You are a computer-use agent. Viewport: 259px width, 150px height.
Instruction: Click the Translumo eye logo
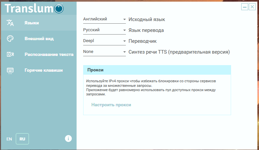[59, 9]
